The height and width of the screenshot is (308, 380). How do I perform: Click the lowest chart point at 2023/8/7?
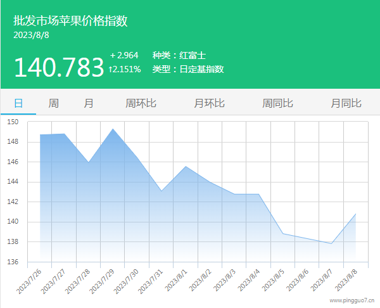[x=331, y=243]
